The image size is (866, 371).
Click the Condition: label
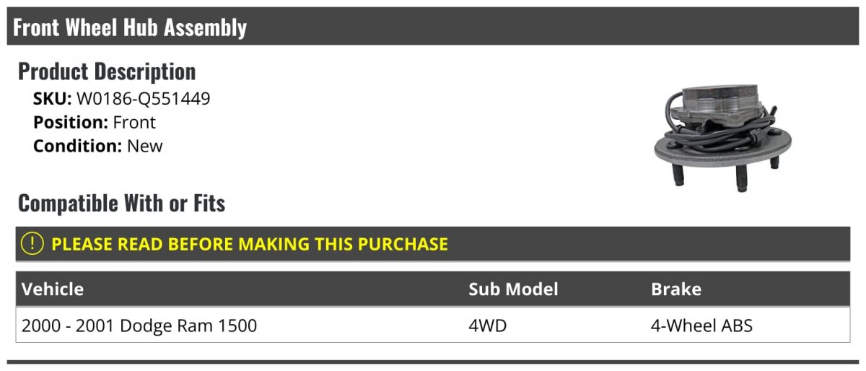point(77,146)
